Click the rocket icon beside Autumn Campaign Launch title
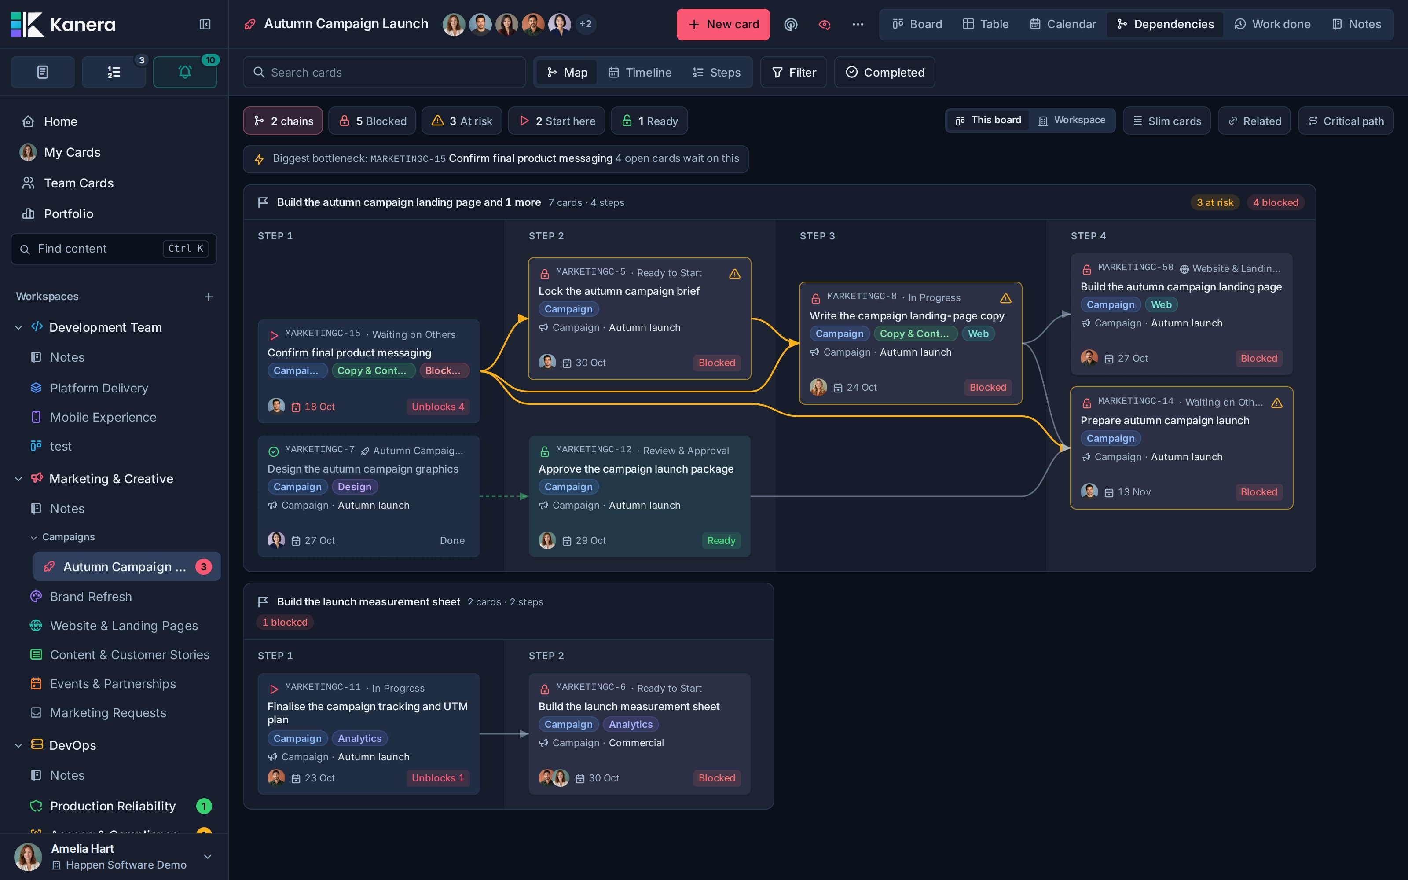 coord(250,25)
